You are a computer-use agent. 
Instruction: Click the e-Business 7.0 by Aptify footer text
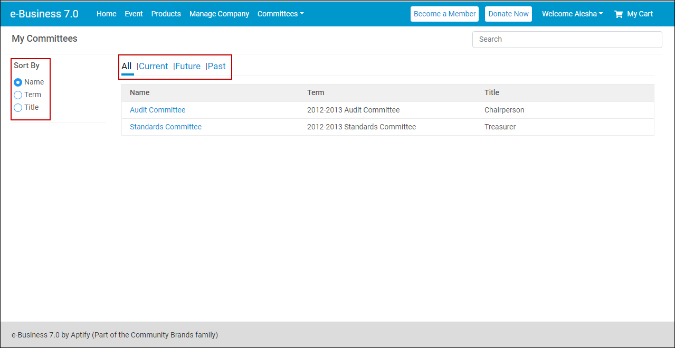pyautogui.click(x=115, y=335)
